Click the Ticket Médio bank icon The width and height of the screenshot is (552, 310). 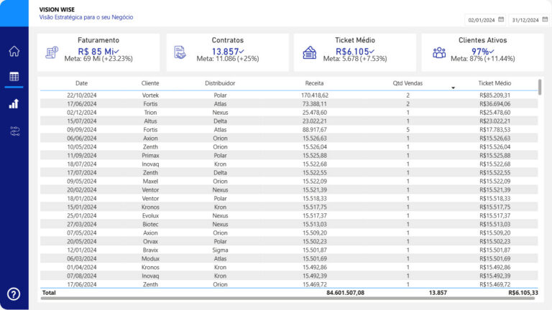310,52
